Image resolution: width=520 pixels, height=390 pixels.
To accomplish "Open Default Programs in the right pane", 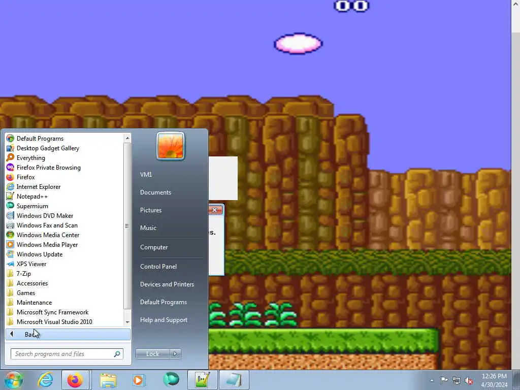I will click(163, 302).
